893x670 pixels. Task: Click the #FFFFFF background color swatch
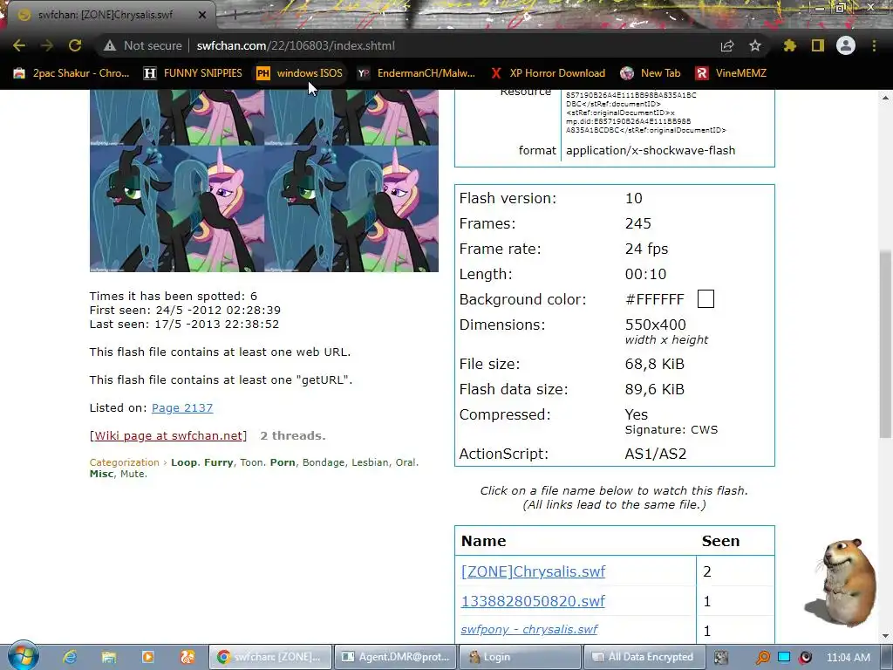(x=706, y=299)
